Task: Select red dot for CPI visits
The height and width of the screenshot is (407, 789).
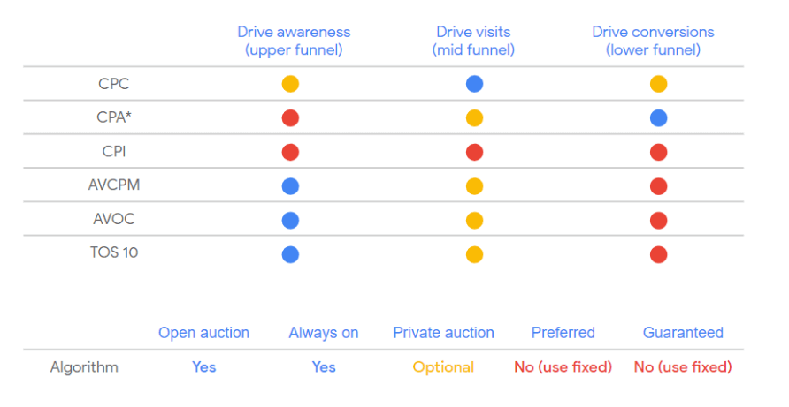Action: tap(474, 152)
